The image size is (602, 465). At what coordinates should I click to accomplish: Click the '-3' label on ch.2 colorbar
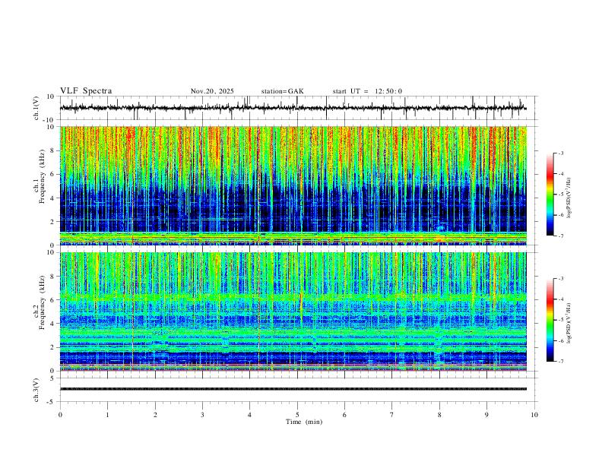(560, 279)
